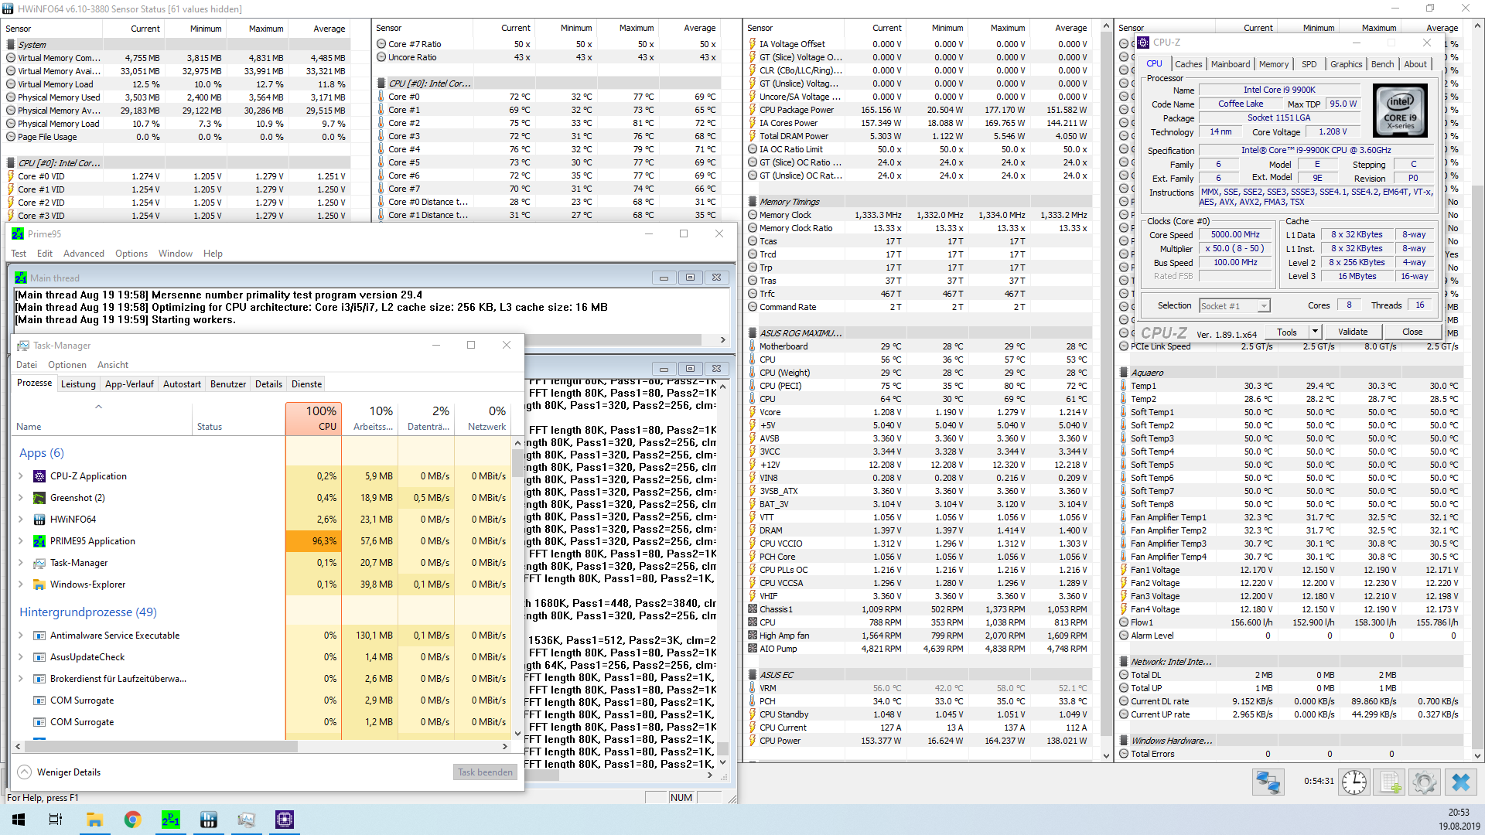Switch to Leistung tab in Task-Manager
Viewport: 1485px width, 835px height.
point(78,384)
